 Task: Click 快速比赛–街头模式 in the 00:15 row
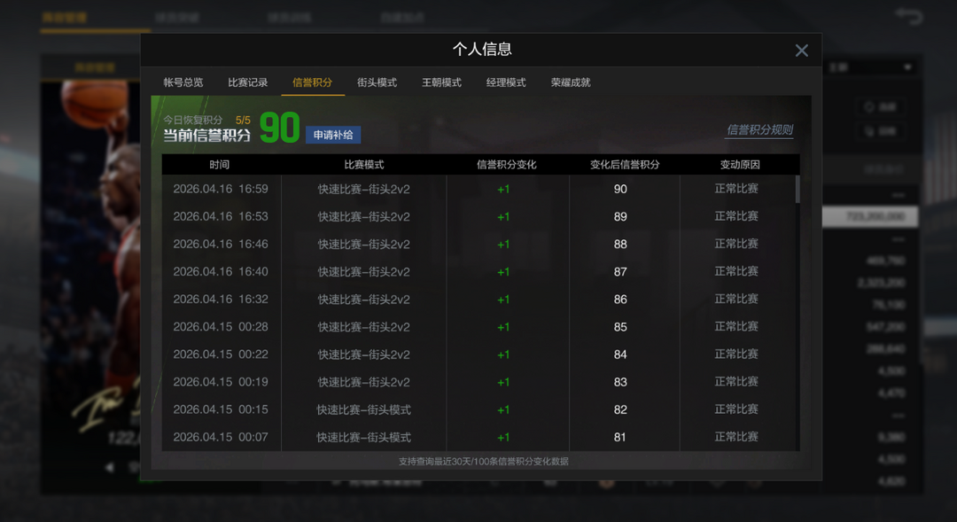click(364, 409)
